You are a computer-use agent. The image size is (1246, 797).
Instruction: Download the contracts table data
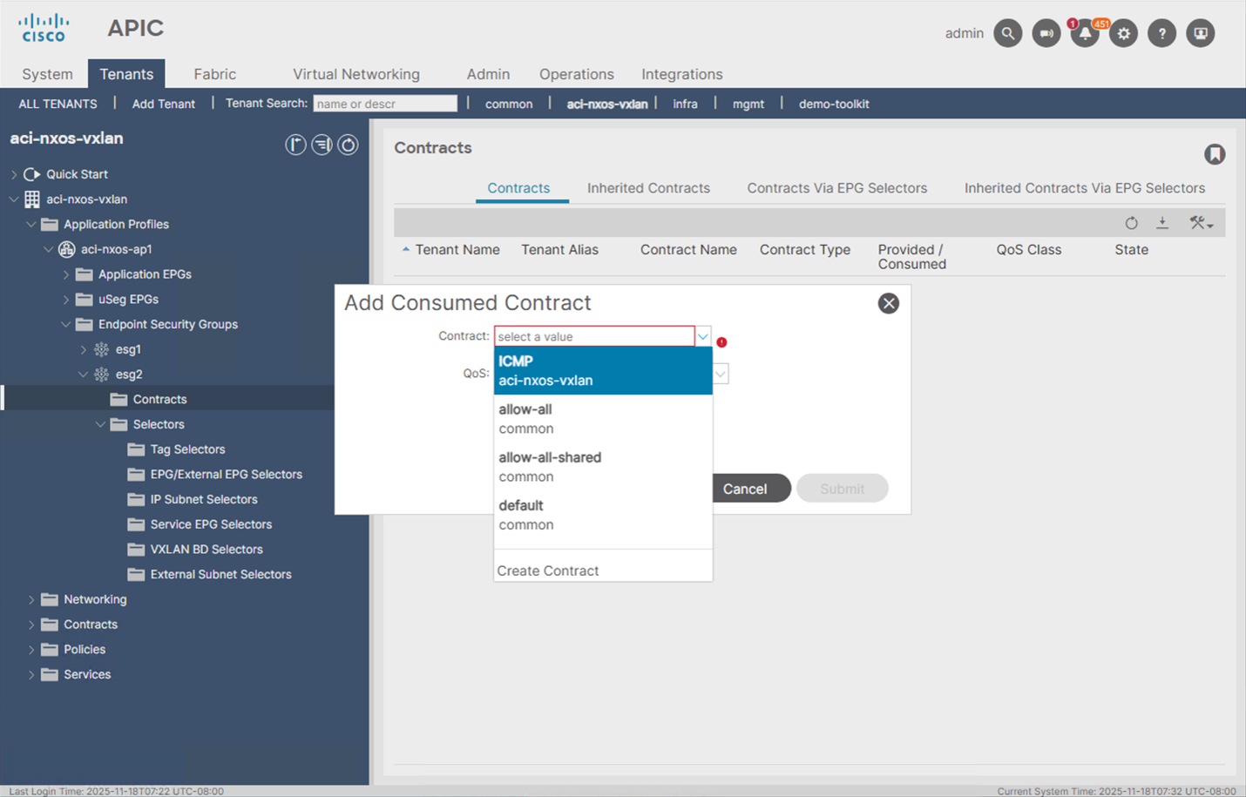tap(1162, 223)
